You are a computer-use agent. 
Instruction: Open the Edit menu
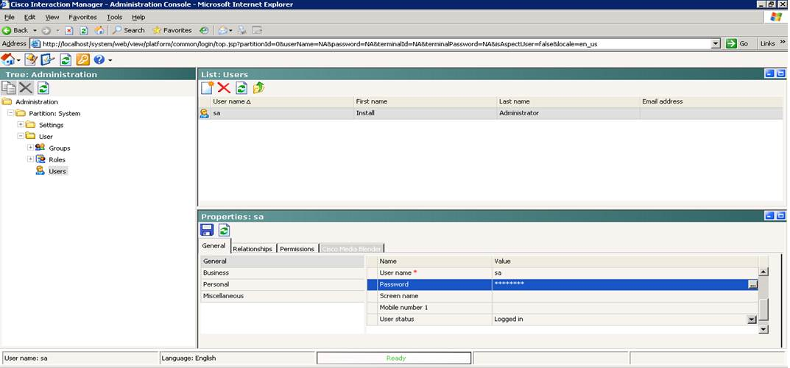pos(29,17)
